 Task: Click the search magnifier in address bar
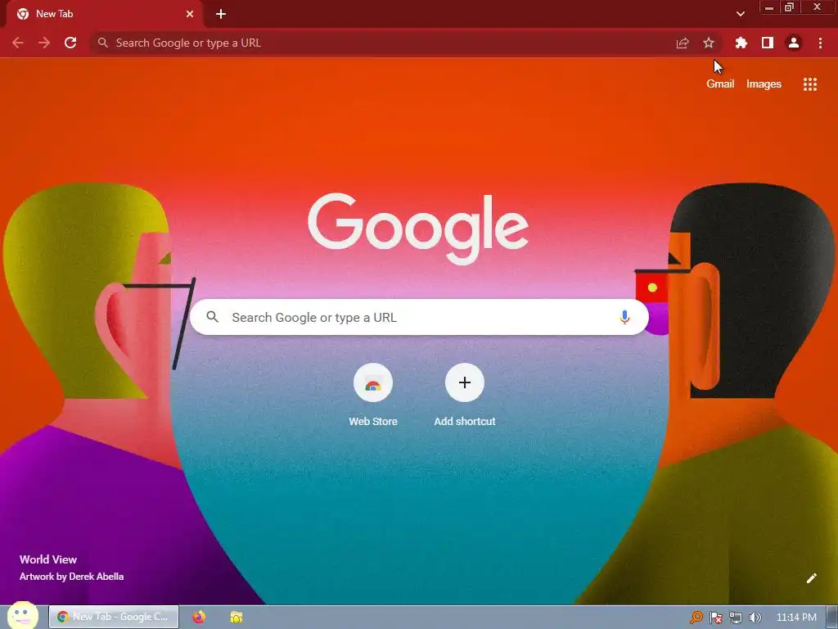[102, 43]
